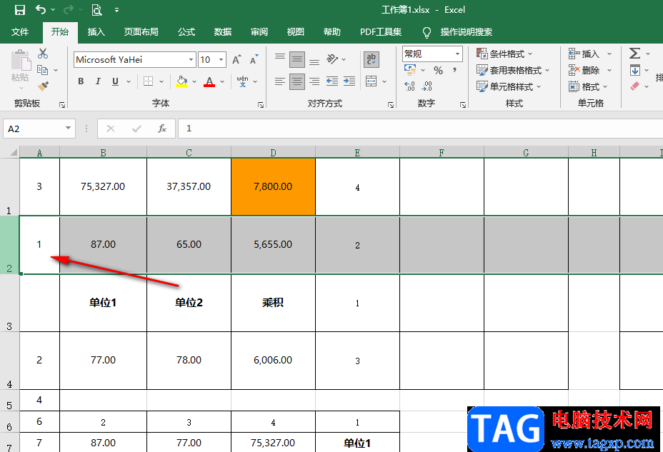
Task: Click the Undo arrow icon
Action: [x=41, y=9]
